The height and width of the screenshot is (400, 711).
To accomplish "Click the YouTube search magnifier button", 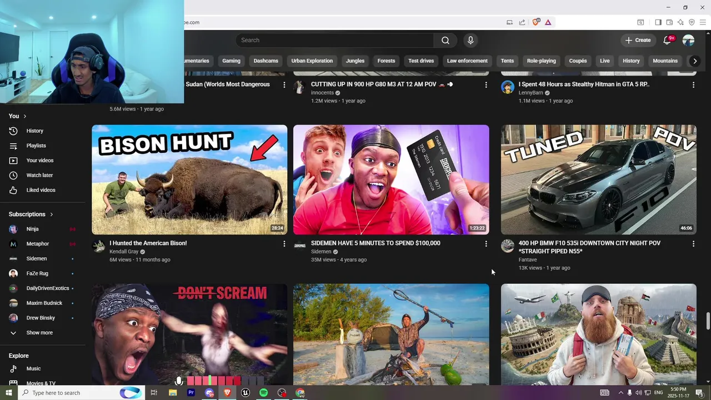I will click(445, 40).
